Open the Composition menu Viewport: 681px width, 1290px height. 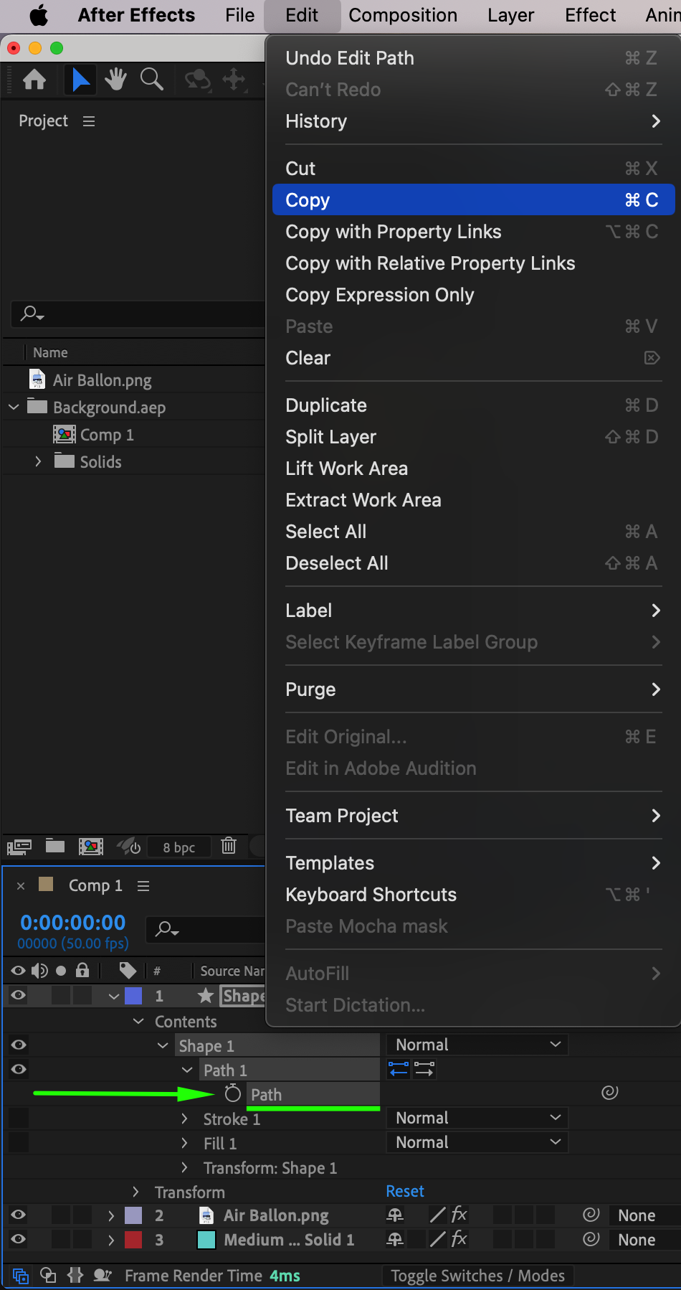click(402, 15)
